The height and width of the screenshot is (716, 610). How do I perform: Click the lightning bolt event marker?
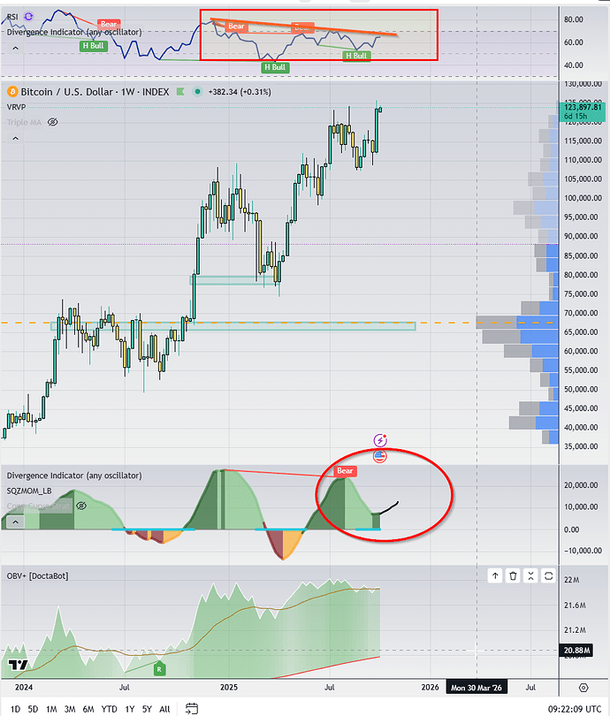380,439
